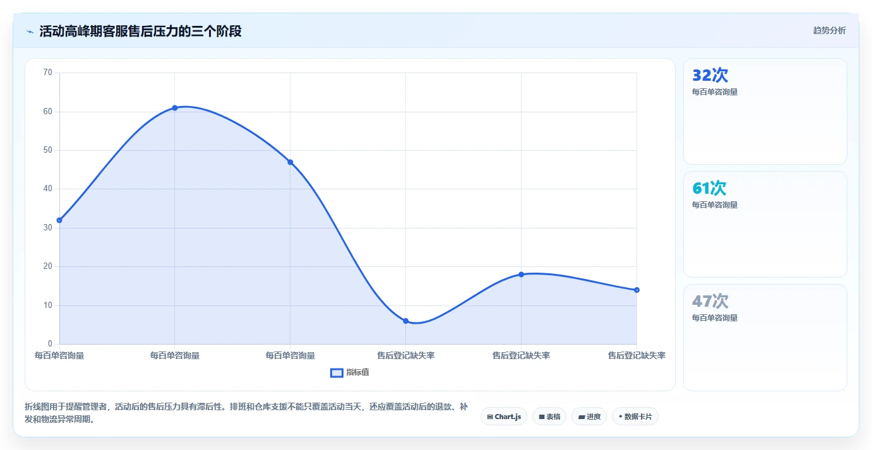Click the peak data point at value 61
The height and width of the screenshot is (450, 872).
point(175,108)
